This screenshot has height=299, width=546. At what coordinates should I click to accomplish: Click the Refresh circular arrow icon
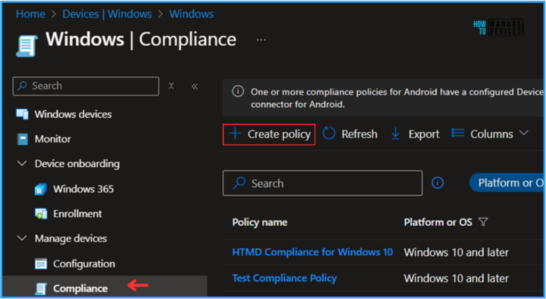[328, 133]
